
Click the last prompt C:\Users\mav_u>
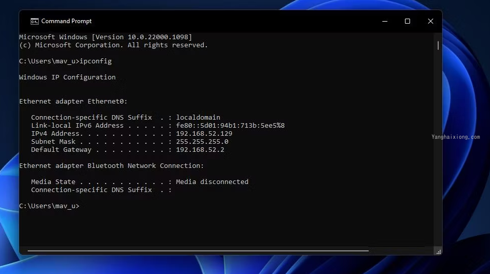(x=49, y=206)
